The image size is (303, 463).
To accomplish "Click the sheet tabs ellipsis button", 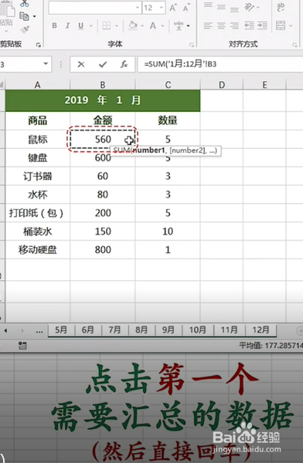I will pos(39,331).
